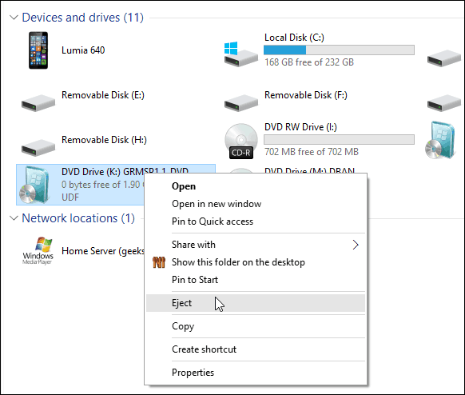Viewport: 465px width, 395px height.
Task: Click the Windows Media Player Home Server icon
Action: [38, 250]
